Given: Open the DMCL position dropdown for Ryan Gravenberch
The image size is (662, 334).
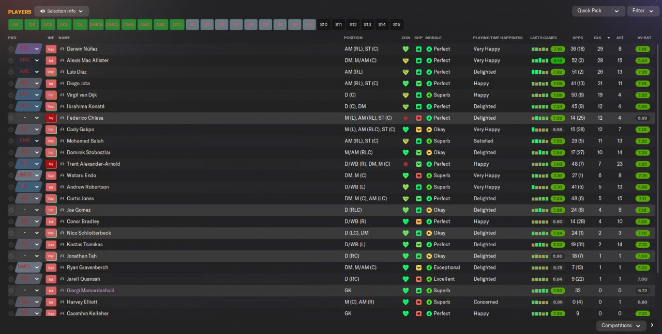Looking at the screenshot, I should point(28,268).
